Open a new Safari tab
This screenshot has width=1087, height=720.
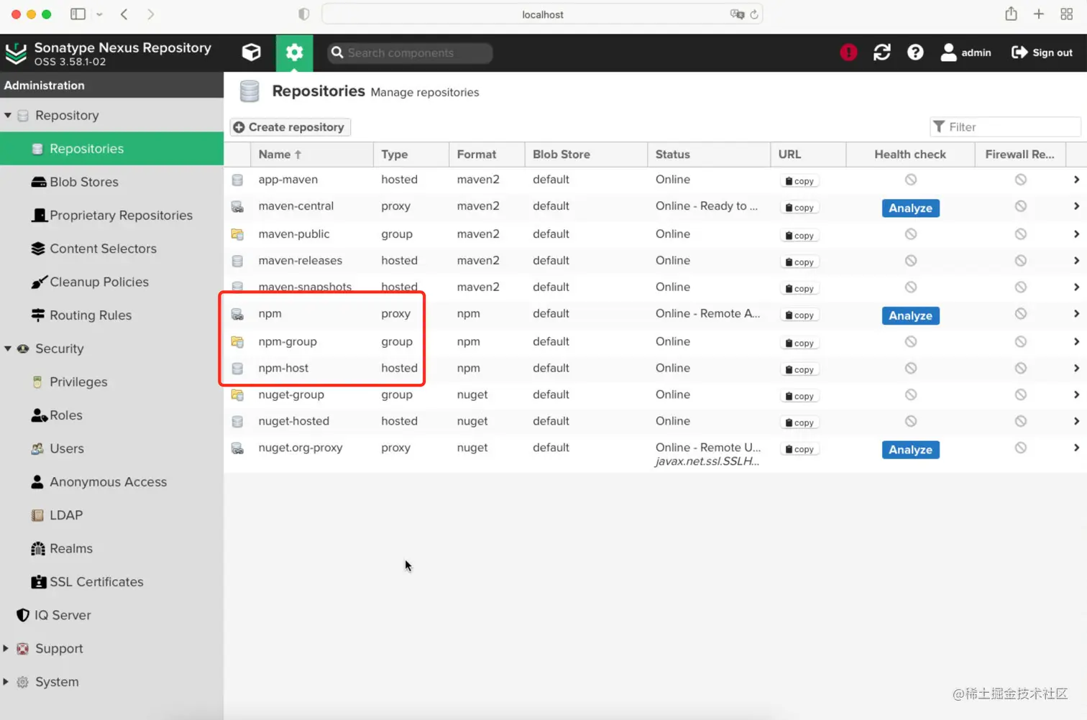(1039, 14)
